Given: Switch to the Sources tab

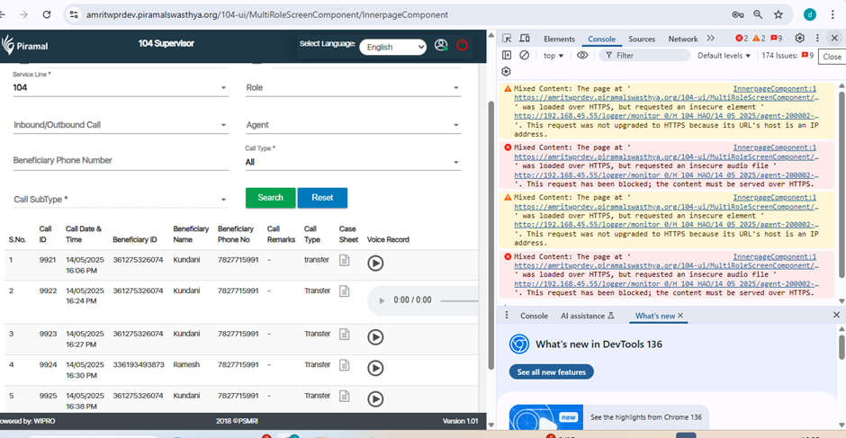Looking at the screenshot, I should point(642,39).
